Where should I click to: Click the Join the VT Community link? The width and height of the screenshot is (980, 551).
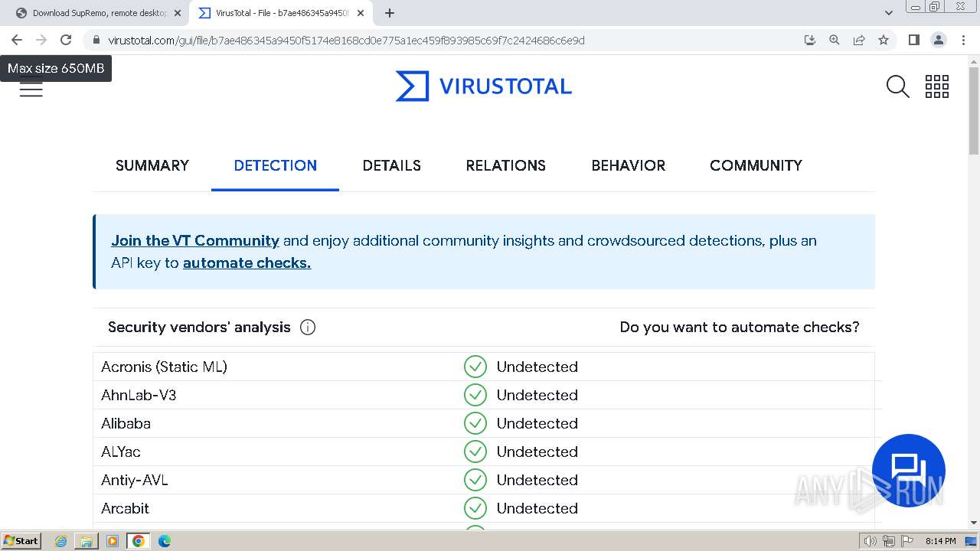(195, 240)
